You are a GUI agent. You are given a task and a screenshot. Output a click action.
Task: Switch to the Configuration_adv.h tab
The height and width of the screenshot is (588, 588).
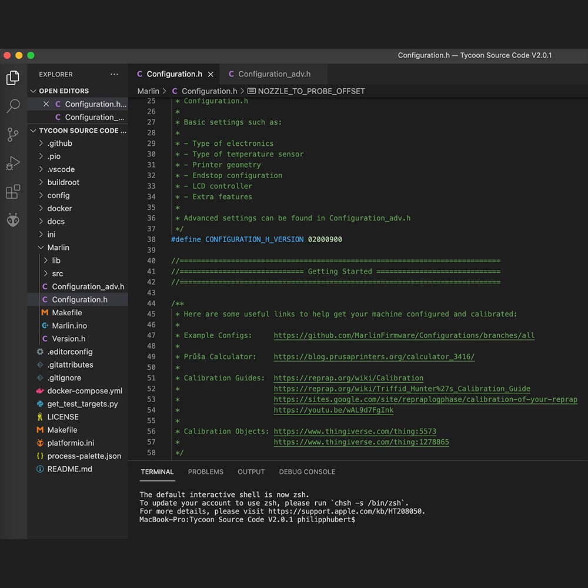(x=274, y=74)
